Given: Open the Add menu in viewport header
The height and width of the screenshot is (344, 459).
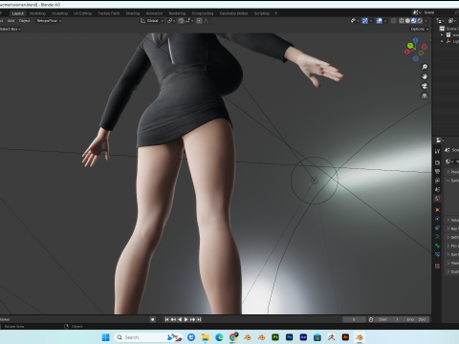Looking at the screenshot, I should 11,21.
